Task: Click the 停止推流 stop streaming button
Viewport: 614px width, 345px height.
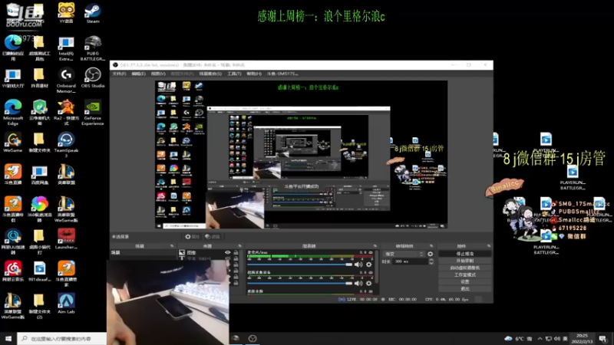Action: pos(465,254)
